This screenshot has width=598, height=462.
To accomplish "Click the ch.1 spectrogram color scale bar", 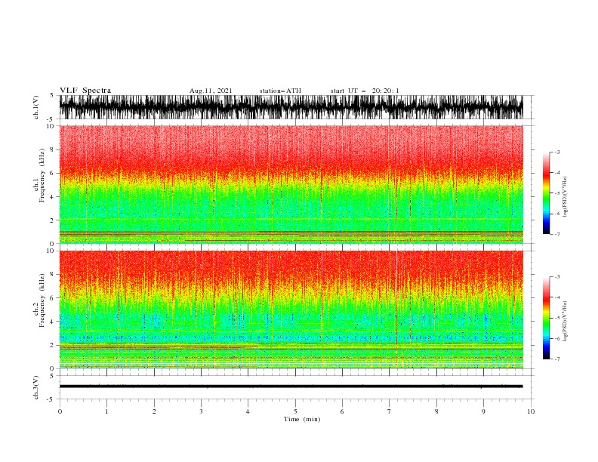I will pyautogui.click(x=546, y=193).
